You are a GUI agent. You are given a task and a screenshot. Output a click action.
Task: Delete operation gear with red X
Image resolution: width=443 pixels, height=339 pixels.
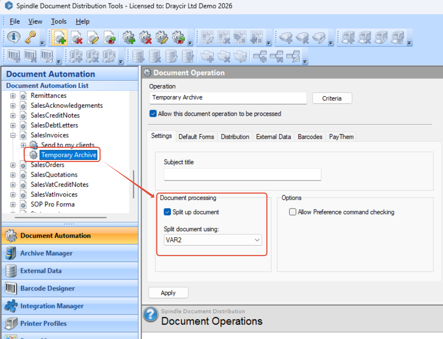tap(145, 37)
